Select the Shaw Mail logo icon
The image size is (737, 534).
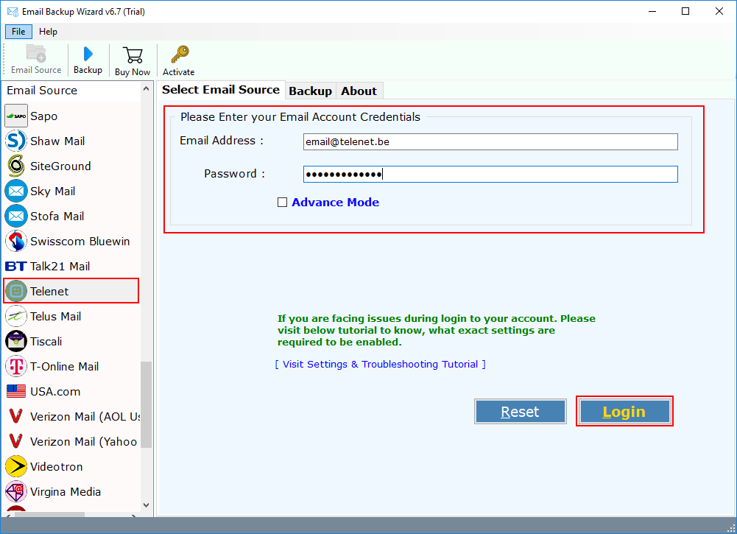tap(16, 141)
